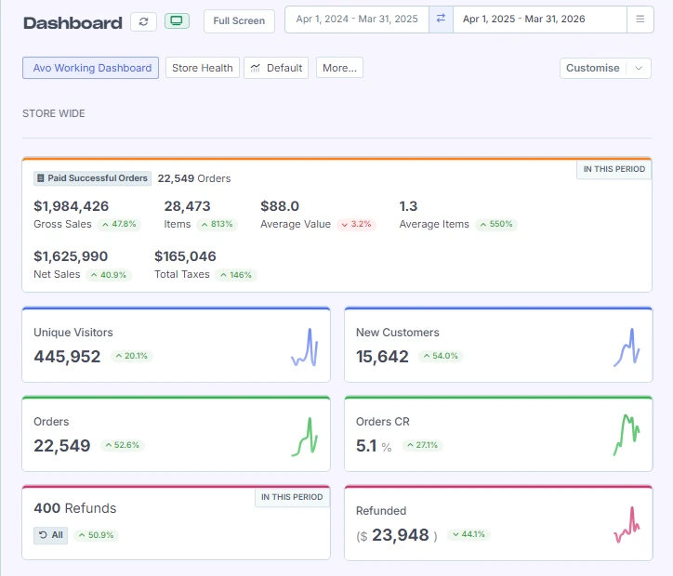This screenshot has width=673, height=576.
Task: Click the New Customers 15,642 value
Action: point(382,357)
